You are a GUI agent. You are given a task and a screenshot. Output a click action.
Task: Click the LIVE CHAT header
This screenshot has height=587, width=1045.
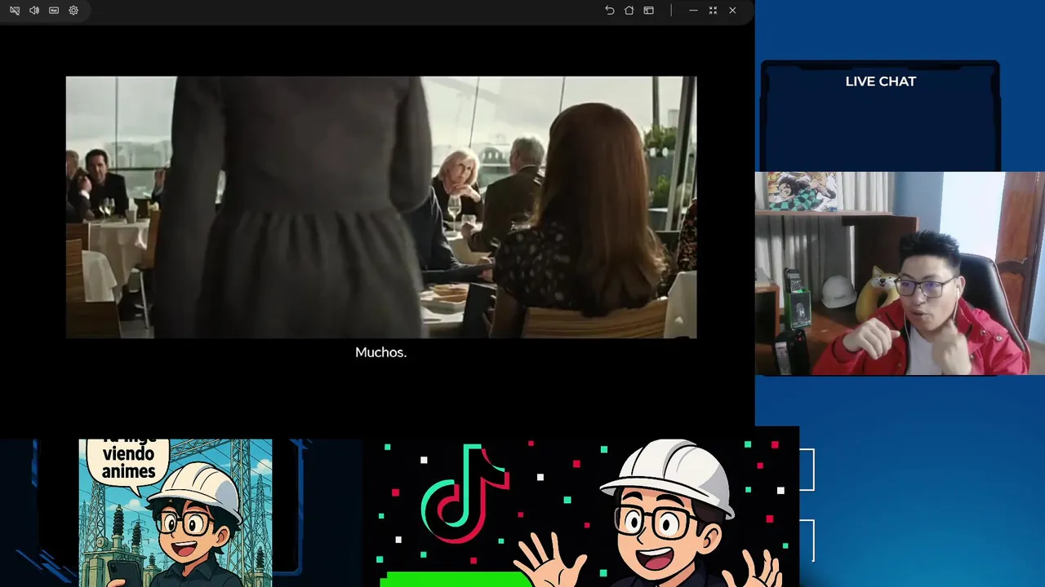click(x=881, y=82)
